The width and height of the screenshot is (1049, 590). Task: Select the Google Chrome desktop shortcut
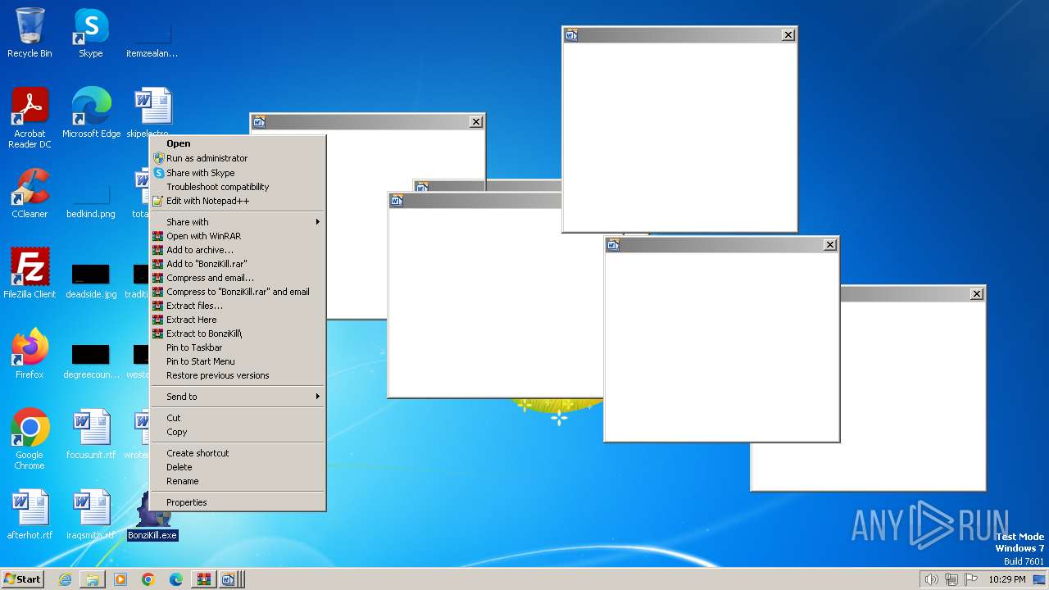[30, 439]
